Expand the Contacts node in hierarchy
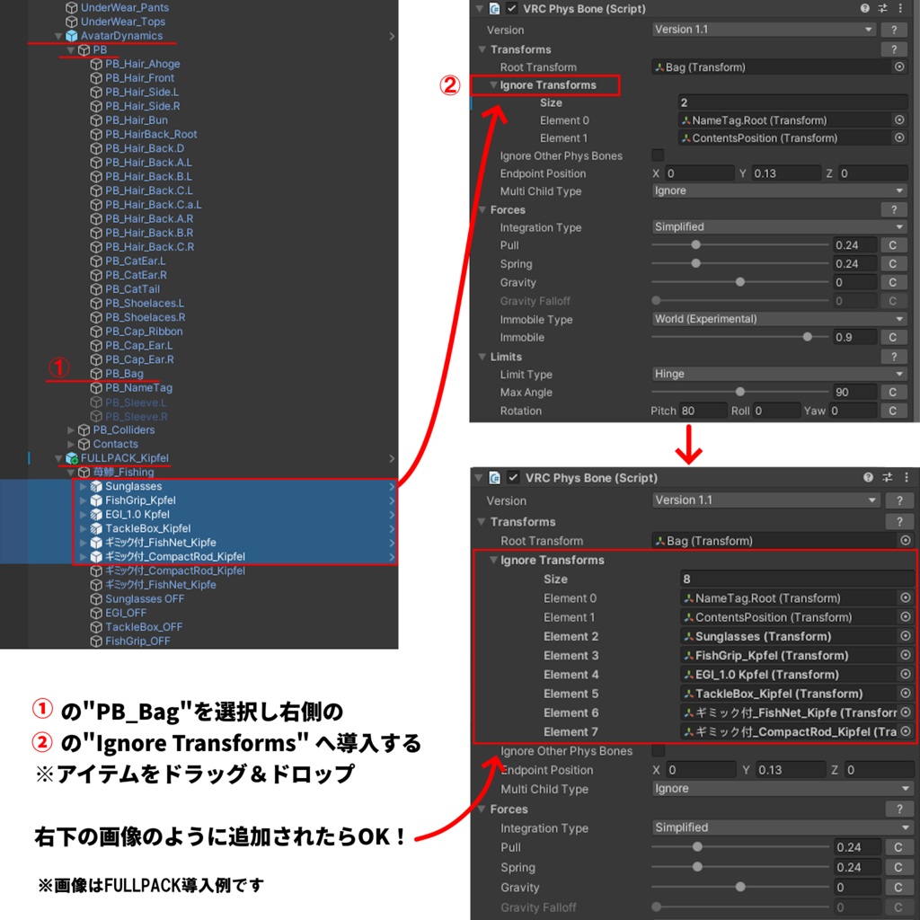This screenshot has width=920, height=920. coord(71,444)
